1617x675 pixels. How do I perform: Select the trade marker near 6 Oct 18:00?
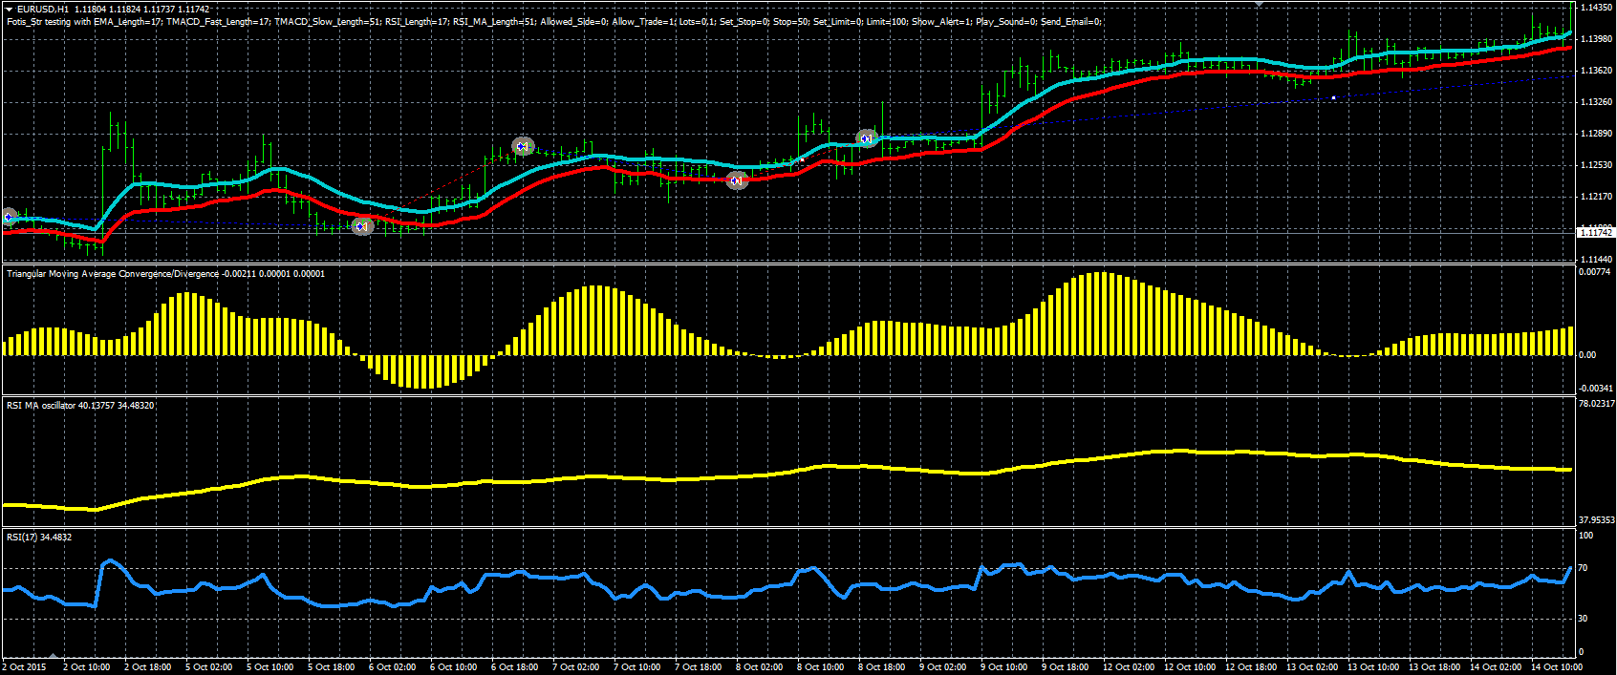(522, 146)
